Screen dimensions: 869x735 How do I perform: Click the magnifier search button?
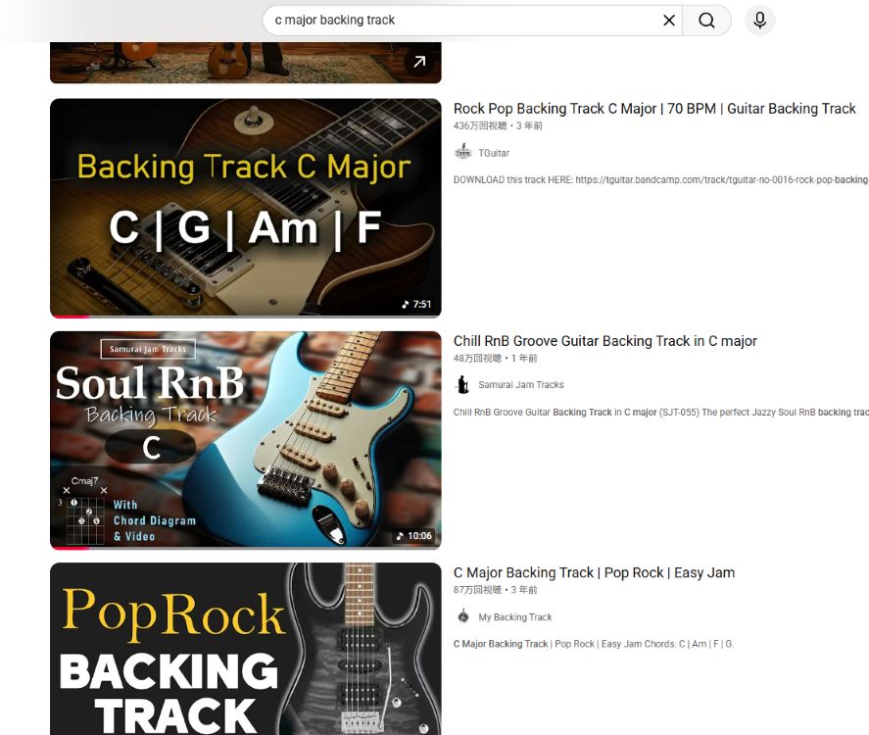click(x=706, y=21)
